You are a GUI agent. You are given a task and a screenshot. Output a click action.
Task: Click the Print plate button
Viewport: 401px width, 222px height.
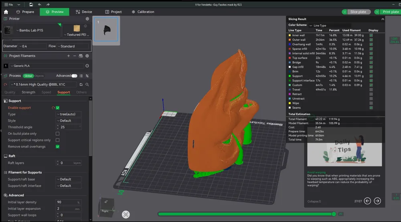point(391,12)
